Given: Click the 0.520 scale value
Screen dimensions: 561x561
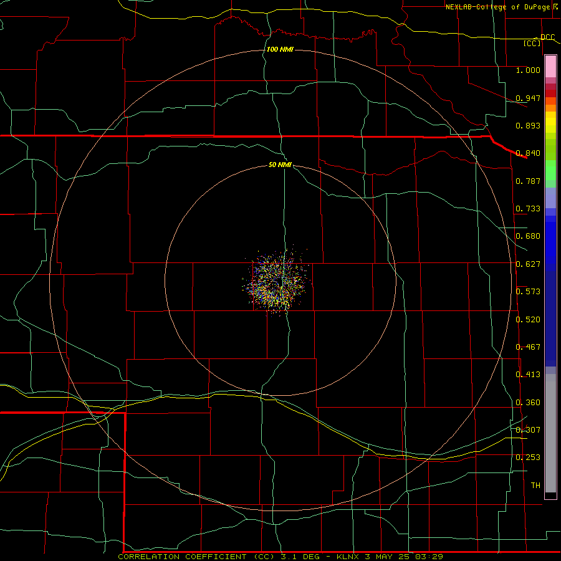Looking at the screenshot, I should pyautogui.click(x=528, y=320).
